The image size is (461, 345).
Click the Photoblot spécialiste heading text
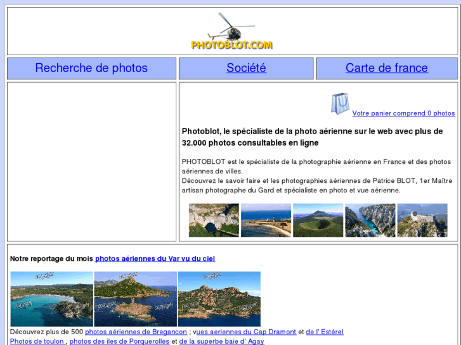(312, 137)
